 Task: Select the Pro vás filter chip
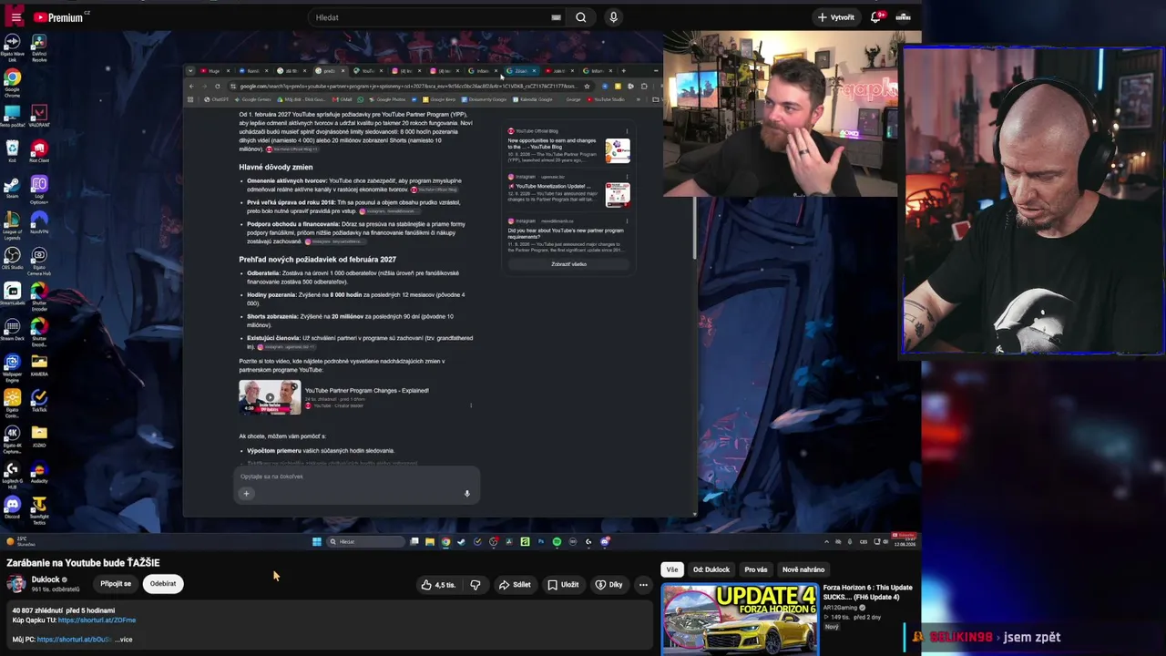tap(756, 569)
